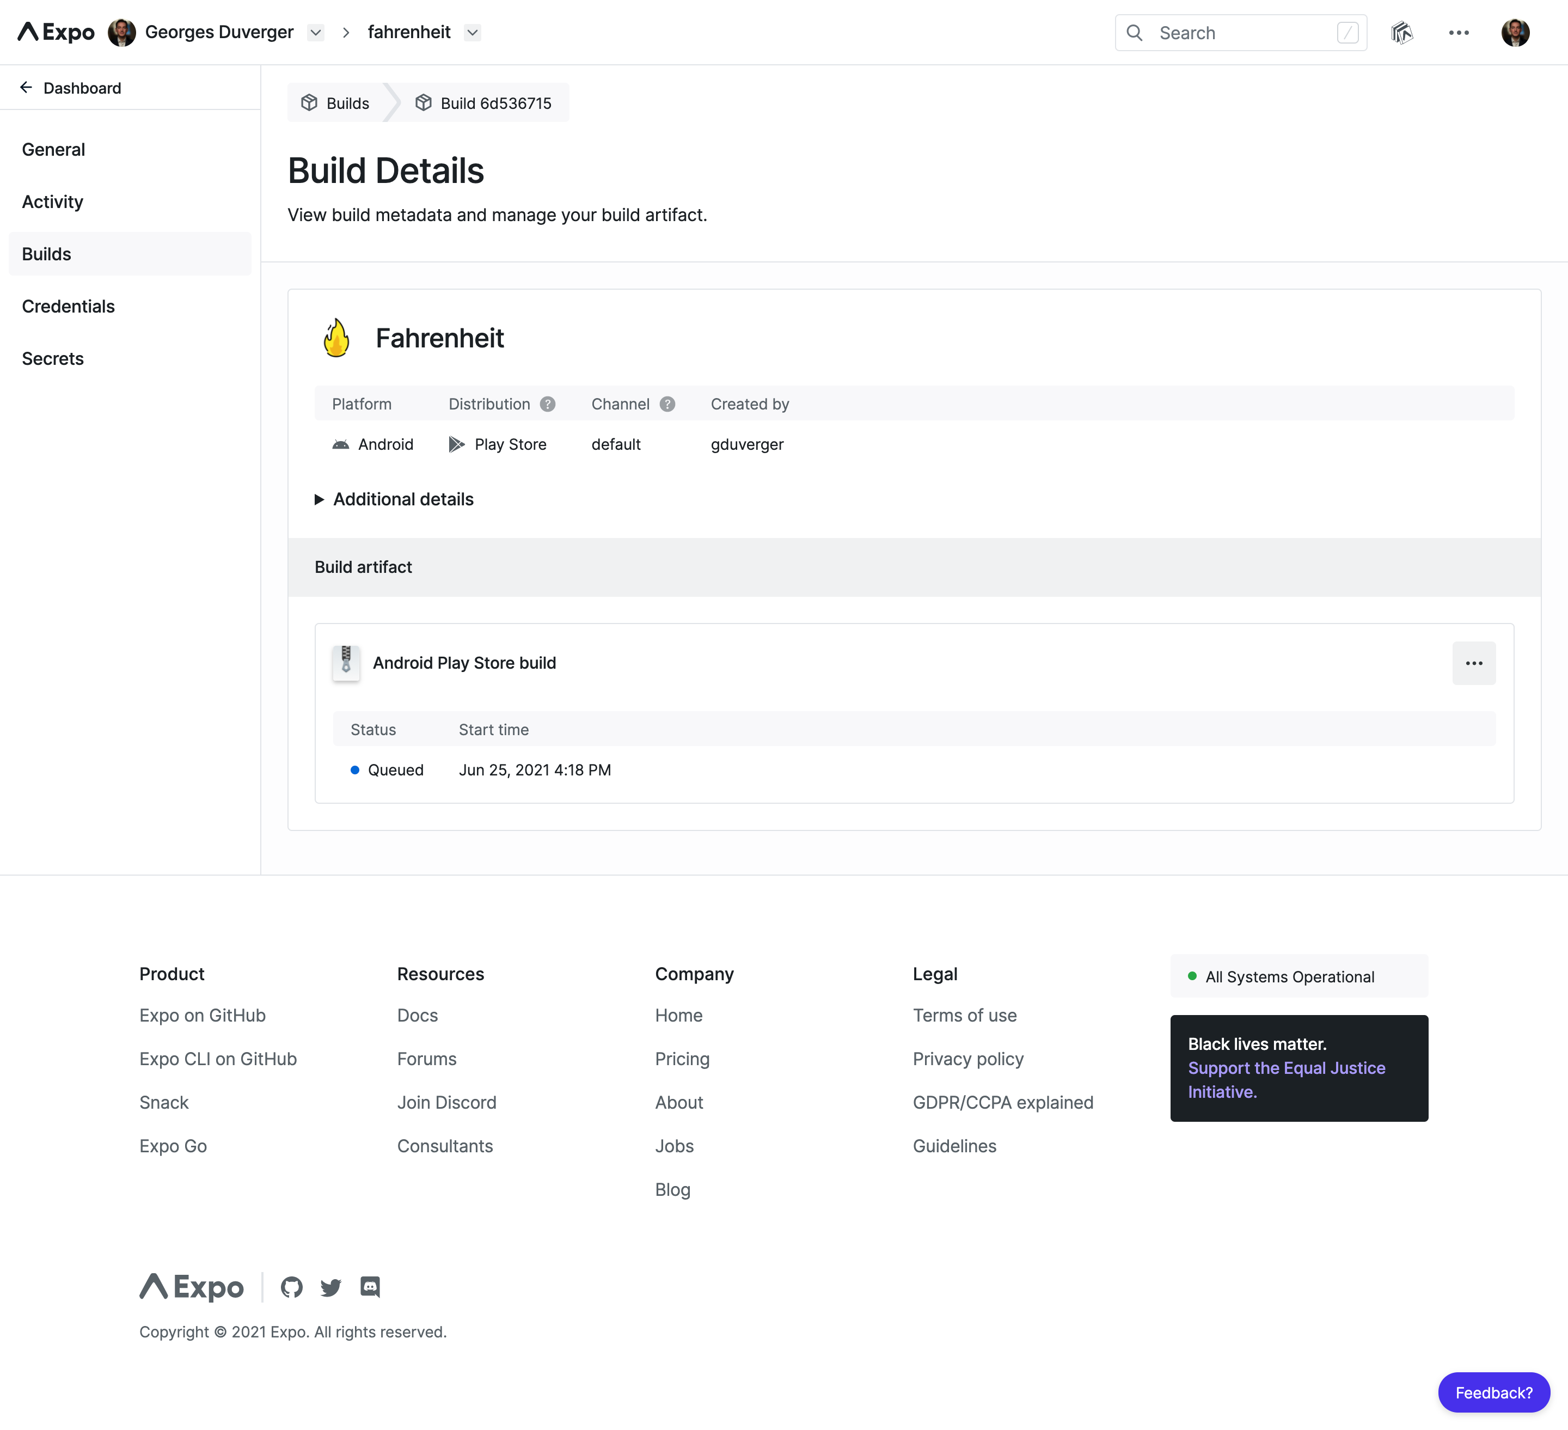Open the Discord icon in the footer
Viewport: 1568px width, 1430px height.
point(370,1287)
